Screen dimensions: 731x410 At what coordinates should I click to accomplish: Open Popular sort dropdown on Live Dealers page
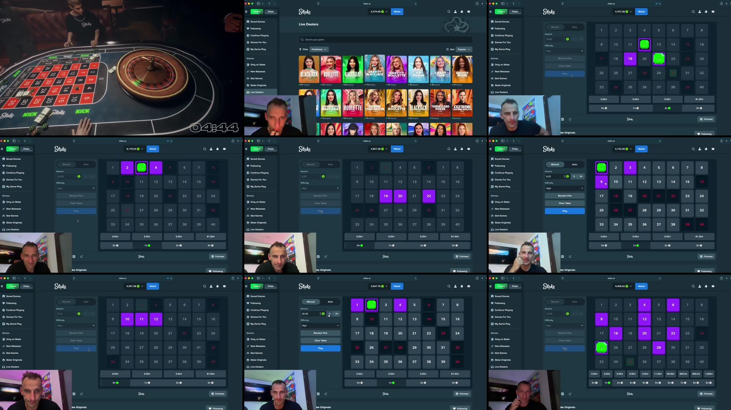464,49
